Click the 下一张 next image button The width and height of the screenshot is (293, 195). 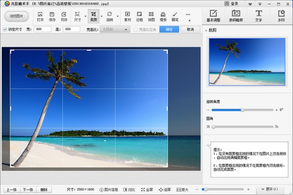click(x=28, y=190)
